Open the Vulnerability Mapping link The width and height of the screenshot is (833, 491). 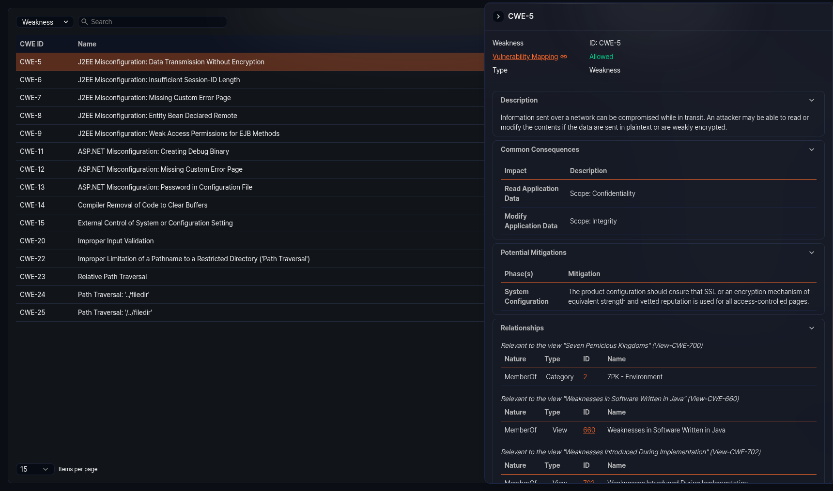point(525,57)
